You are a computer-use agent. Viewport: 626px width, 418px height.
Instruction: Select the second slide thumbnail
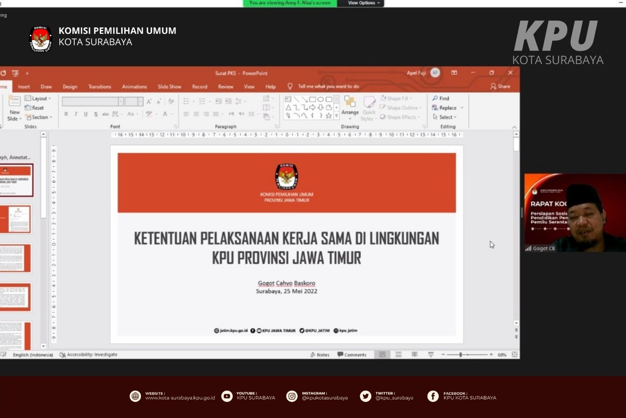tap(17, 219)
